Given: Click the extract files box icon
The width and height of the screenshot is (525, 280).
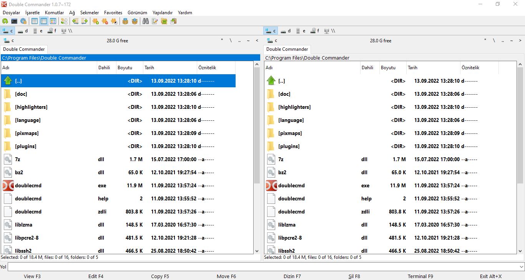Looking at the screenshot, I should pos(135,21).
